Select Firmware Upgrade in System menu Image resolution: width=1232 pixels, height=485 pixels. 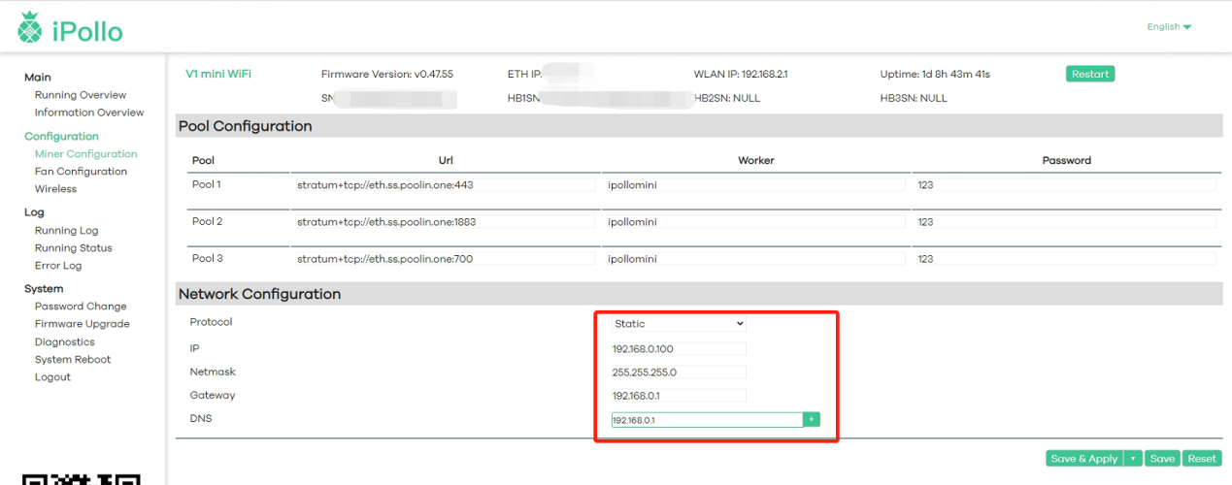pos(82,324)
